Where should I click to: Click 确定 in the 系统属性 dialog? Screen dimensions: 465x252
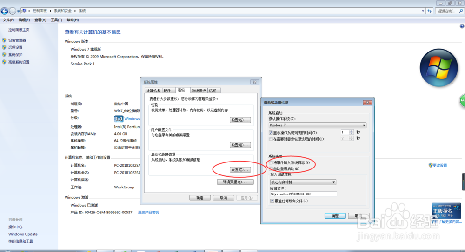point(200,198)
